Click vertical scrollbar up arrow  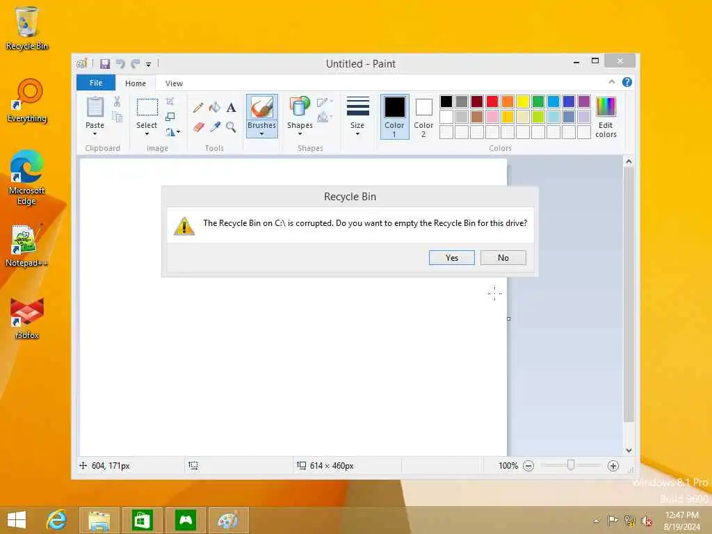(x=629, y=161)
